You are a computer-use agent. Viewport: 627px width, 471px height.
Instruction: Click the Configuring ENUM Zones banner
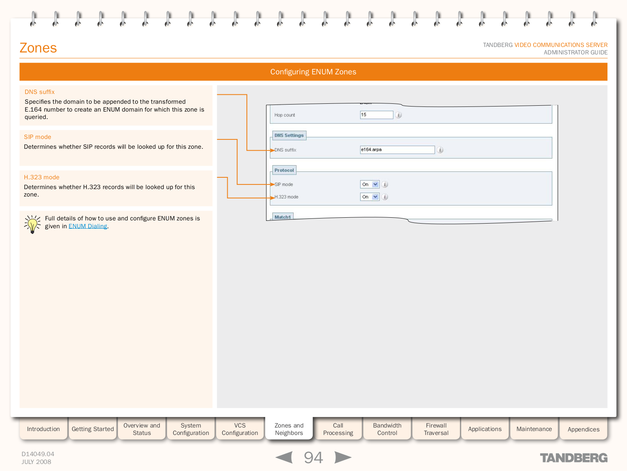[313, 72]
